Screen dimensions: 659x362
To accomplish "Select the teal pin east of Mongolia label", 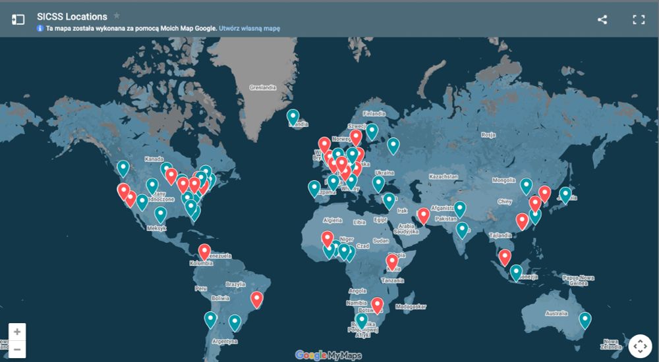I will (526, 186).
